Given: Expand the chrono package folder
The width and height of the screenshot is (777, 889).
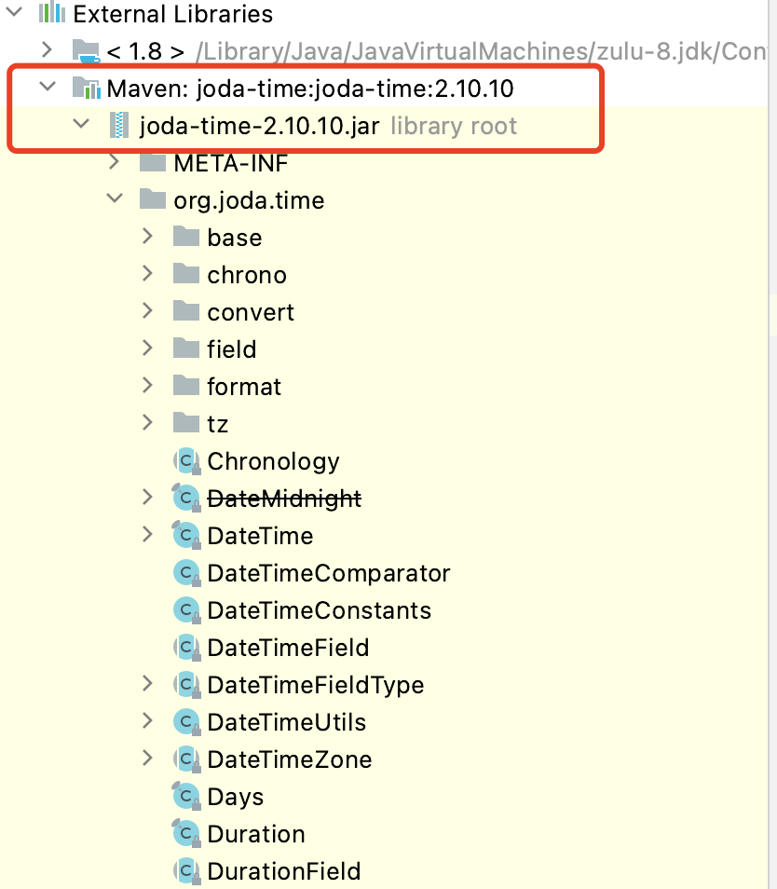Looking at the screenshot, I should [147, 274].
